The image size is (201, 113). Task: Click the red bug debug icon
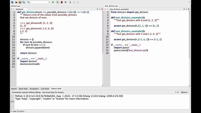click(62, 2)
